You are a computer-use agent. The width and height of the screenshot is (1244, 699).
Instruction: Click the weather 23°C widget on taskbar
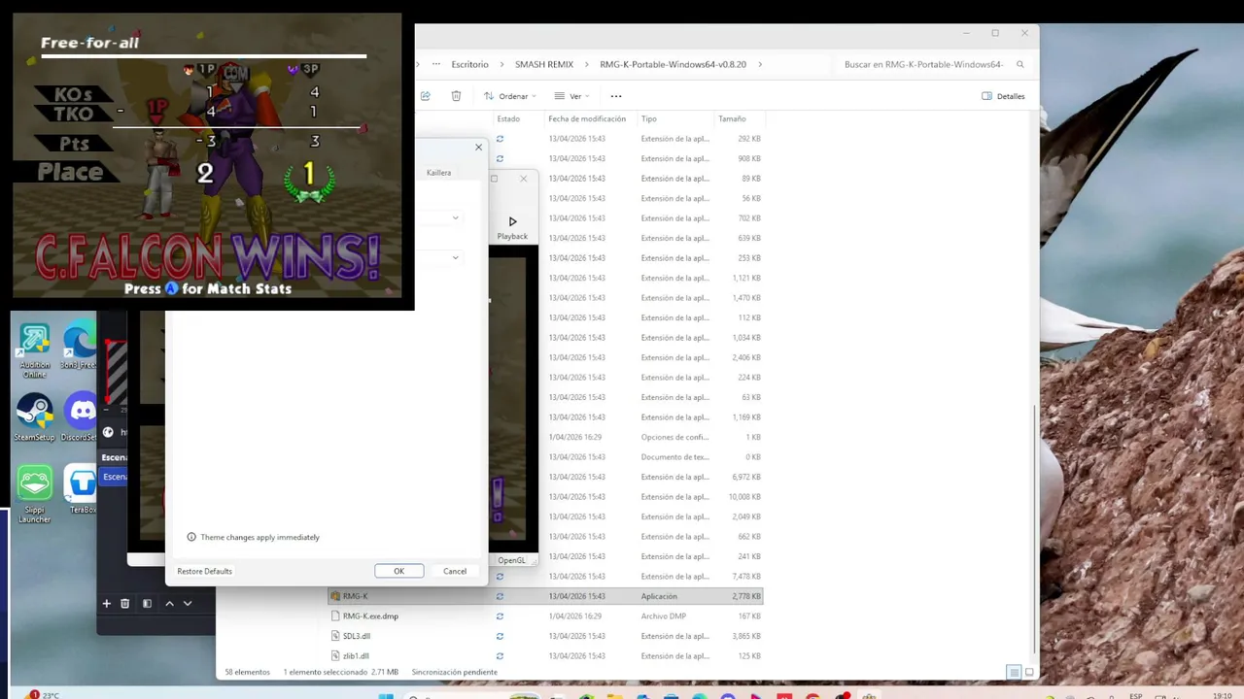click(45, 695)
